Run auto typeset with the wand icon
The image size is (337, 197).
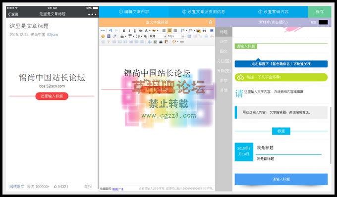pyautogui.click(x=174, y=42)
